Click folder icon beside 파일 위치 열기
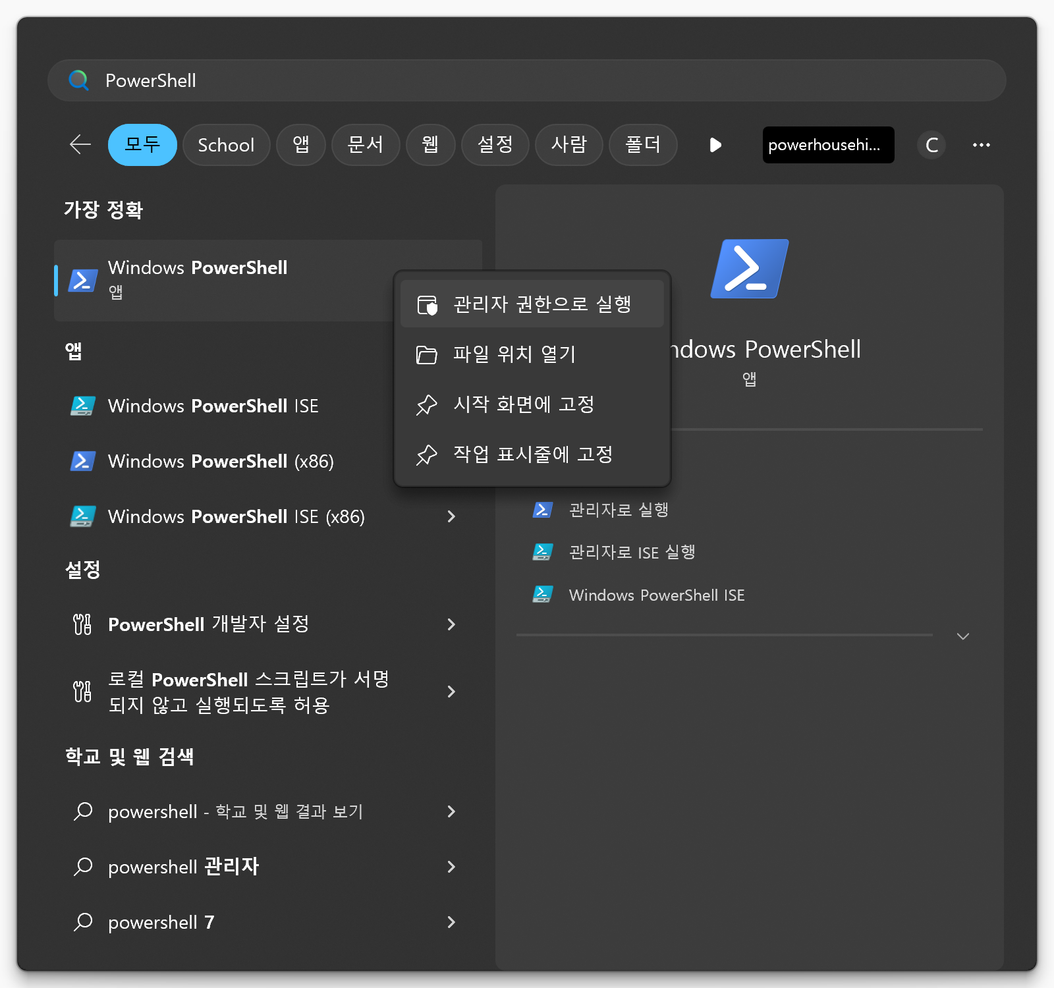Image resolution: width=1054 pixels, height=988 pixels. [x=427, y=355]
